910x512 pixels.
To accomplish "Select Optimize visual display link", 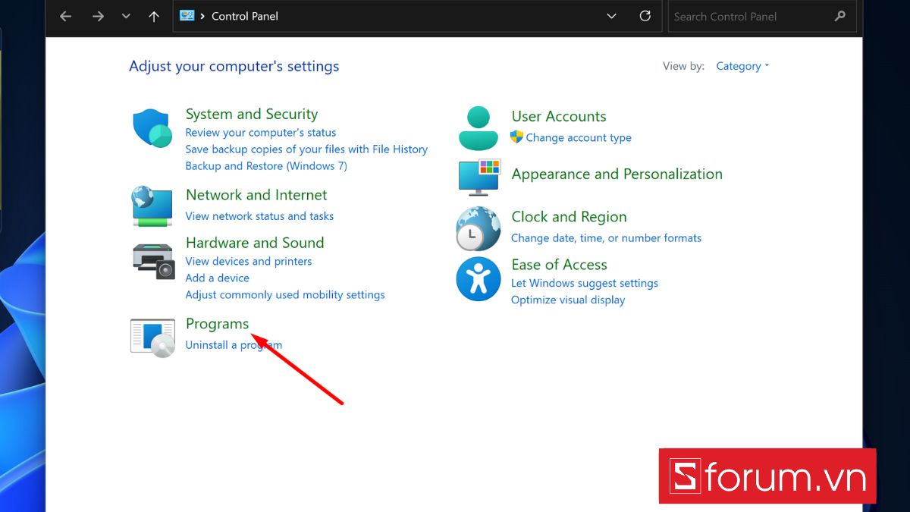I will click(x=568, y=300).
